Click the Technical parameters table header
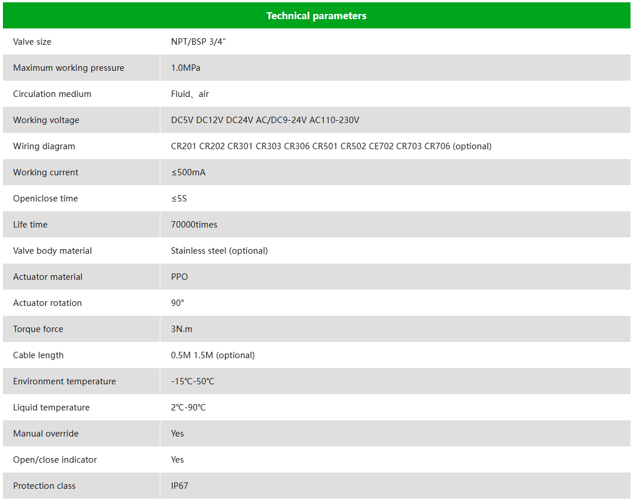The height and width of the screenshot is (501, 634). tap(316, 16)
